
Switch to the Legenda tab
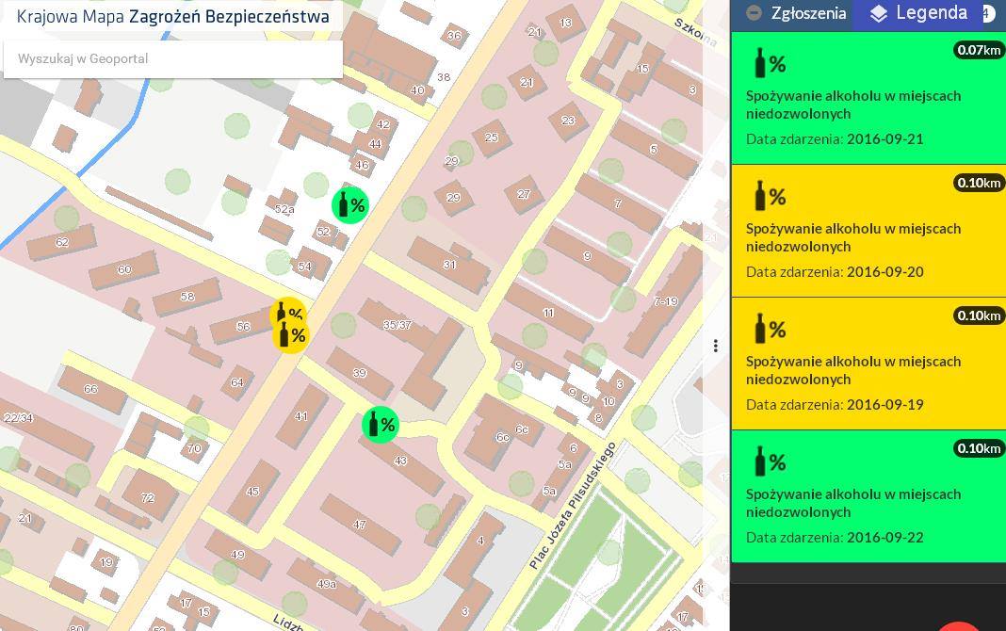pos(931,13)
